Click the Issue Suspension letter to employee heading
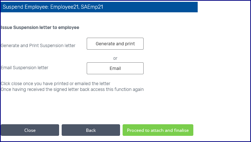Image resolution: width=251 pixels, height=142 pixels. click(40, 28)
